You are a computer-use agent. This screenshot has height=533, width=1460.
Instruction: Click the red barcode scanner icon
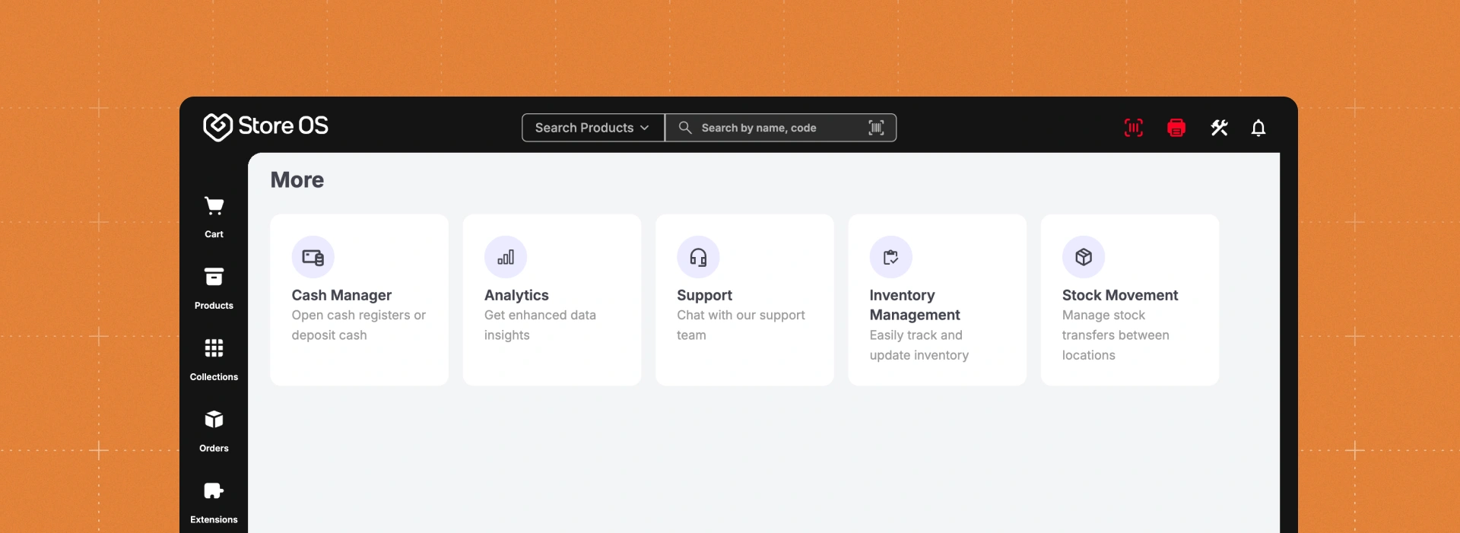pyautogui.click(x=1134, y=128)
